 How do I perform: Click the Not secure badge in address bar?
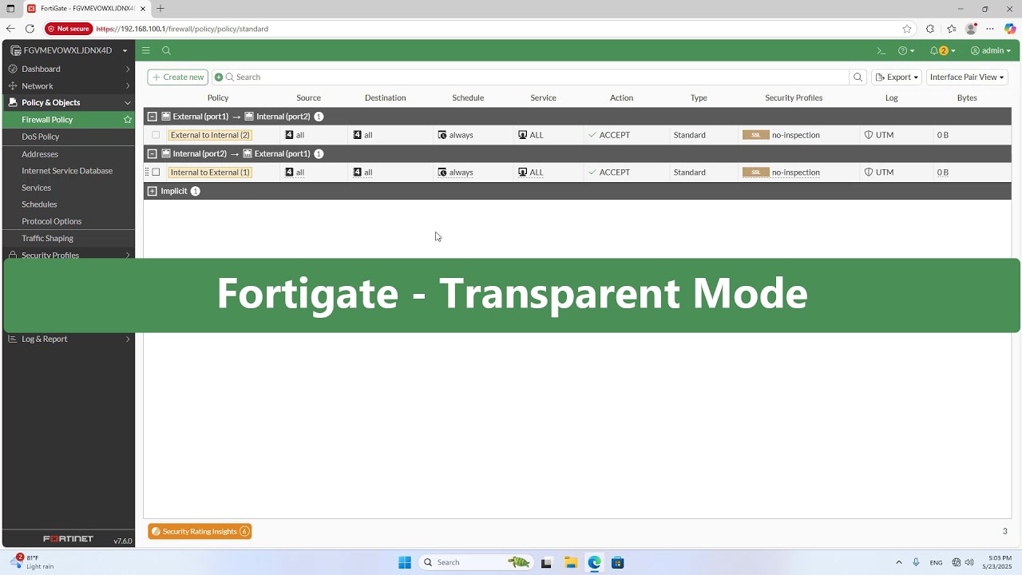click(x=69, y=29)
